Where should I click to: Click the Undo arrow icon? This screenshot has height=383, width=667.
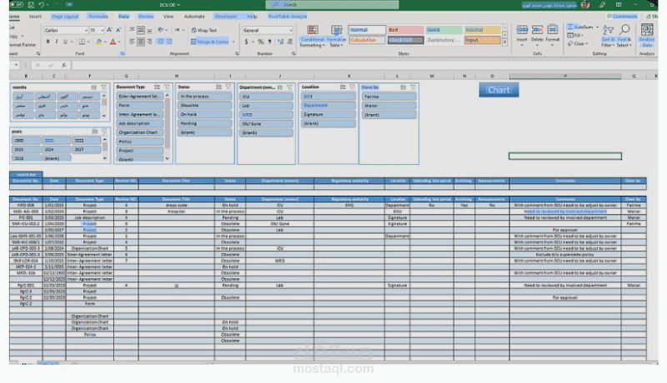41,5
